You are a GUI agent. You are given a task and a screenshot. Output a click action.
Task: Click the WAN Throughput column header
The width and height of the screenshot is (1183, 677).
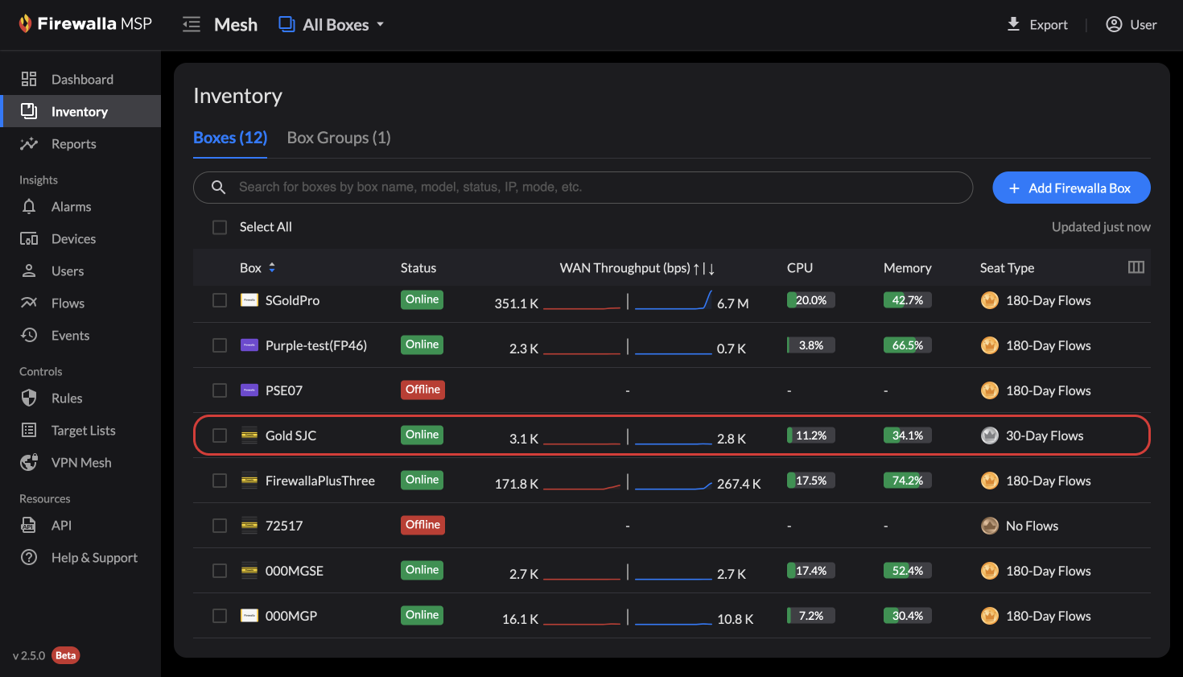point(637,268)
